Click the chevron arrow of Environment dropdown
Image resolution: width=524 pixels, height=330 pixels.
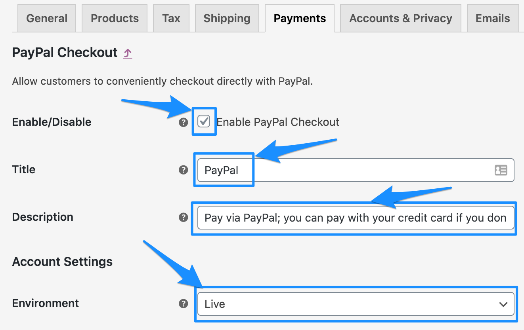tap(503, 304)
